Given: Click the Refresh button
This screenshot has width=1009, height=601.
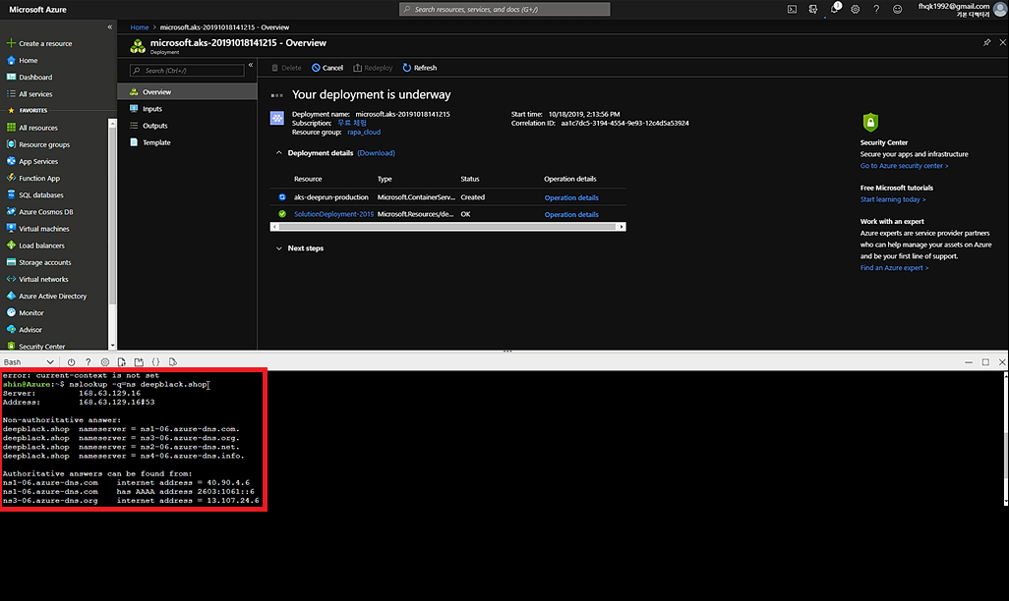Looking at the screenshot, I should coord(420,68).
